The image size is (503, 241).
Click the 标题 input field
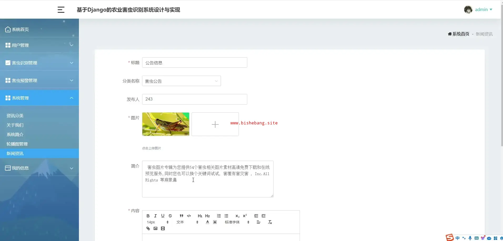click(x=195, y=62)
